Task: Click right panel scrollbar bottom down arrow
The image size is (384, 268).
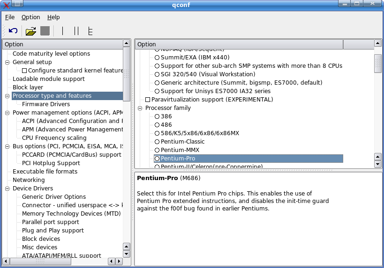Action: 378,164
